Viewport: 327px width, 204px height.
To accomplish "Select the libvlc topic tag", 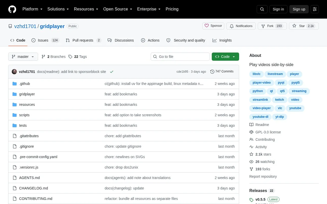I will [256, 74].
